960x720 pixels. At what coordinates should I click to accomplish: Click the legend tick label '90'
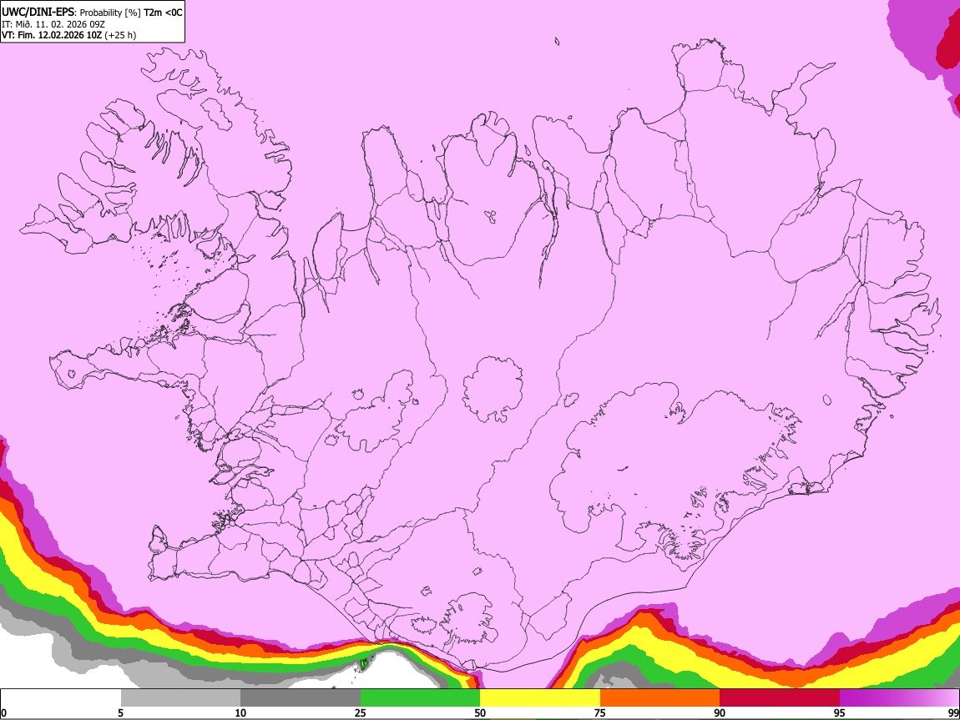coord(720,712)
